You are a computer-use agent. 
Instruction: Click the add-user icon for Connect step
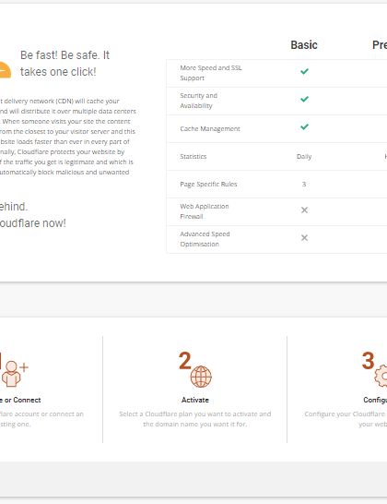(15, 374)
